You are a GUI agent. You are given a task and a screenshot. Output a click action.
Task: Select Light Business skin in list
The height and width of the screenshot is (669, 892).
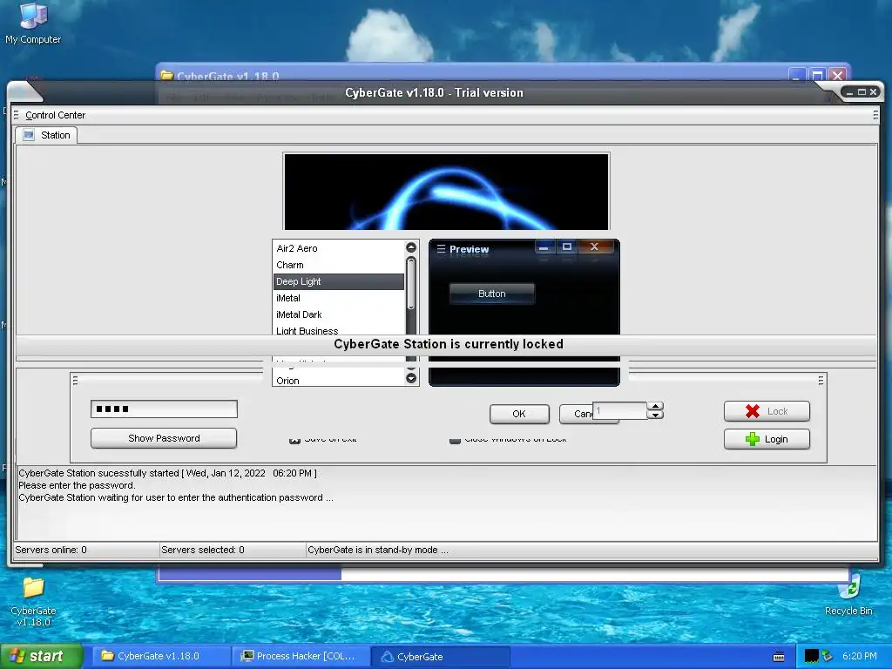click(339, 330)
